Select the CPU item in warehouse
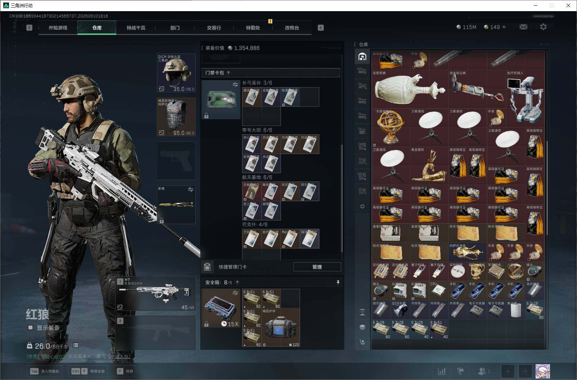The width and height of the screenshot is (577, 380). [x=438, y=291]
